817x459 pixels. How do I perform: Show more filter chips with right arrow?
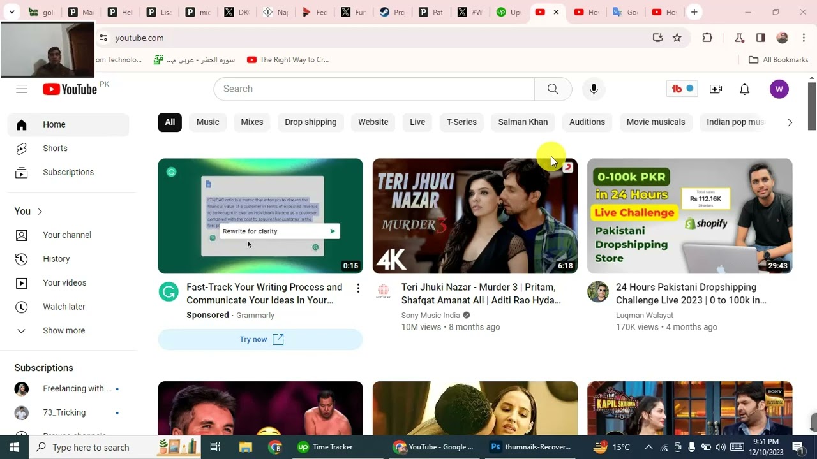[x=790, y=122]
